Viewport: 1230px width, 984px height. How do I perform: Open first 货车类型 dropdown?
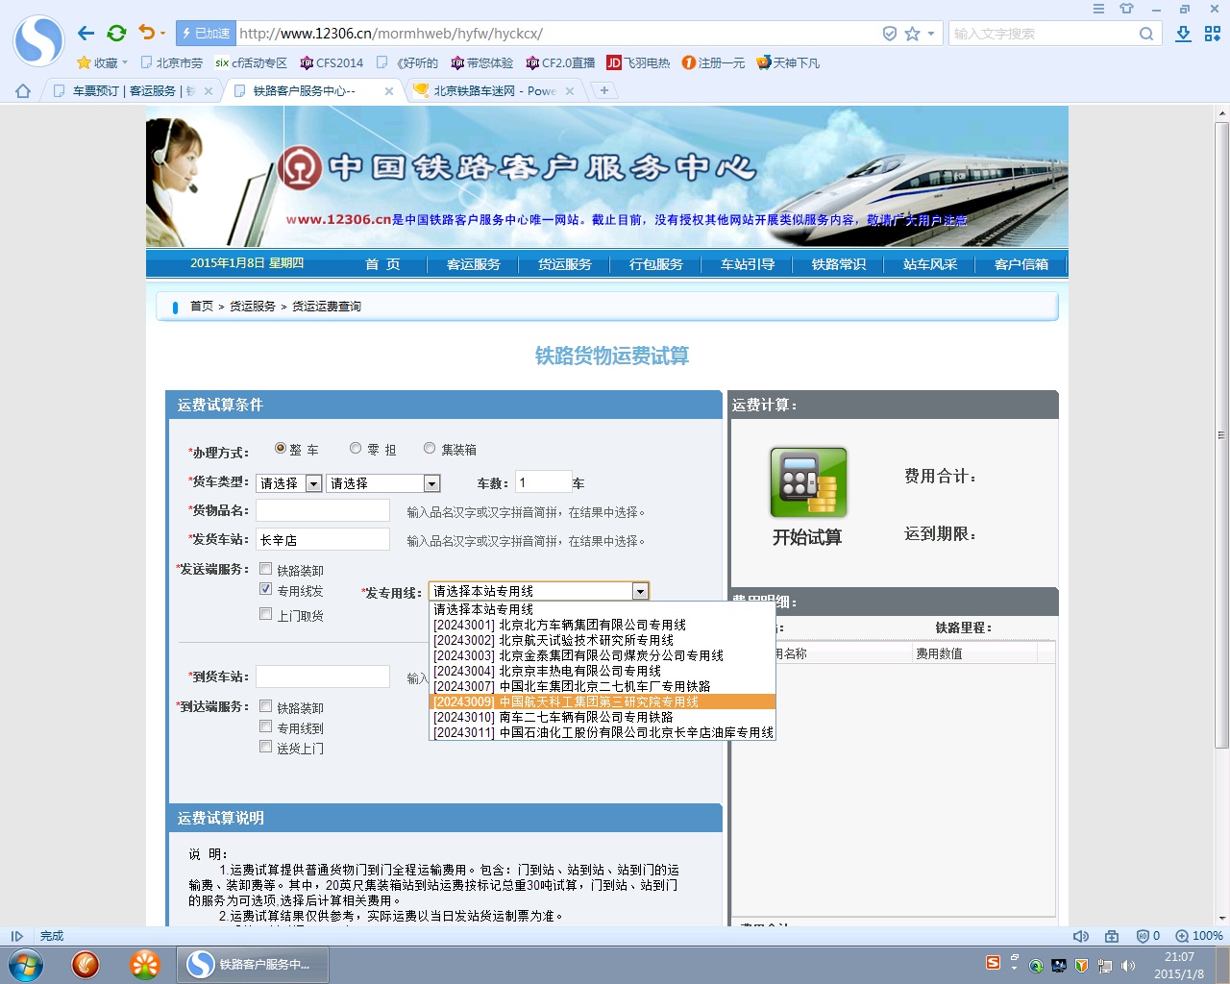click(289, 483)
